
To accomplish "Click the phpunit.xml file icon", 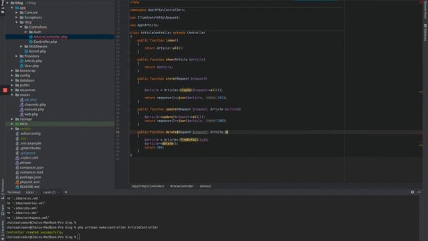I will (17, 182).
